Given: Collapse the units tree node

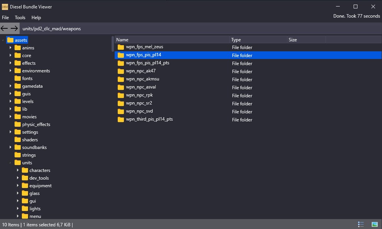Looking at the screenshot, I should pos(11,163).
